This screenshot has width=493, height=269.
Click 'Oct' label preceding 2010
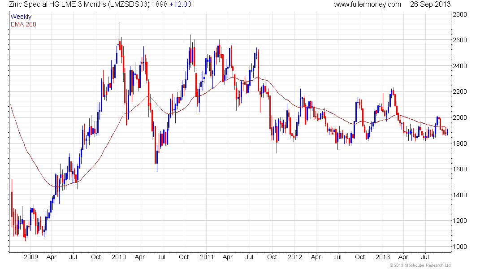pyautogui.click(x=96, y=257)
